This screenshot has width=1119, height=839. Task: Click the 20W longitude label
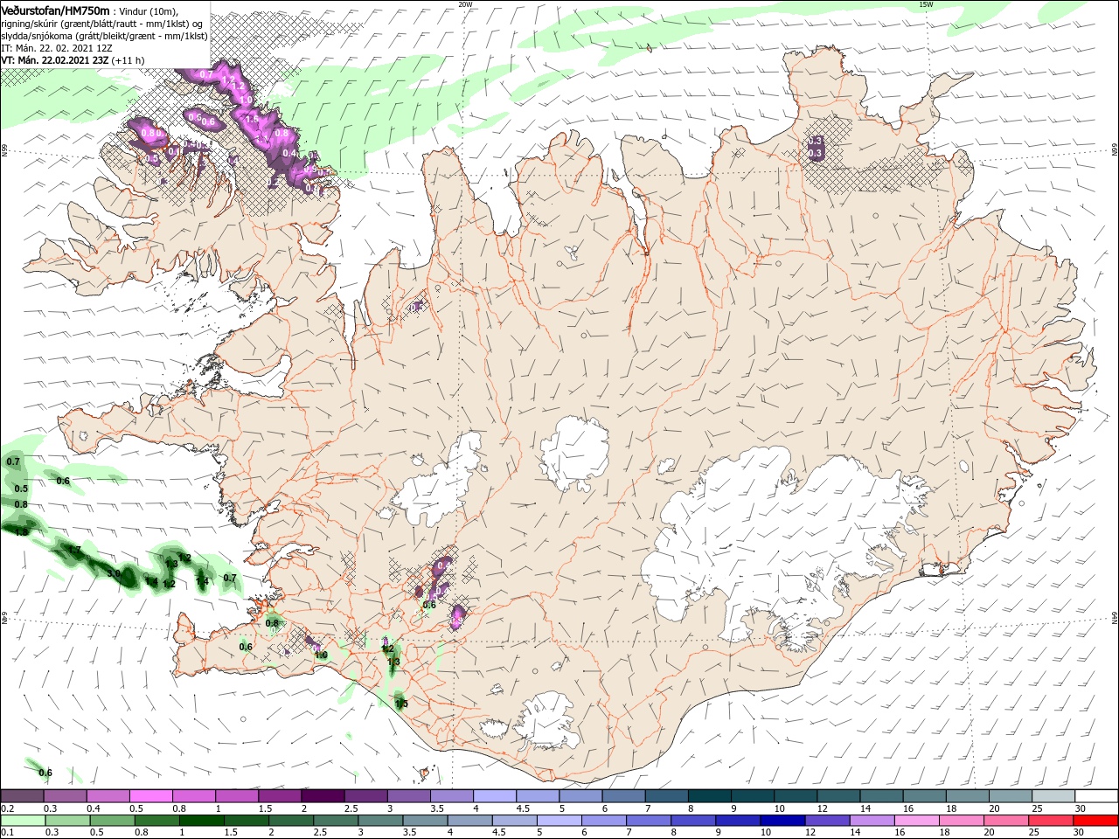(465, 4)
